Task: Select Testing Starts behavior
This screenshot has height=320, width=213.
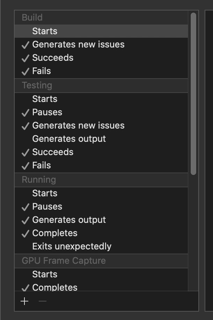Action: coord(45,99)
